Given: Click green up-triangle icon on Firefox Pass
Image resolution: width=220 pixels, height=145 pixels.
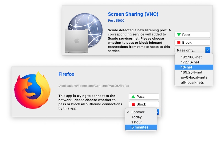Looking at the screenshot, I should coord(133,96).
